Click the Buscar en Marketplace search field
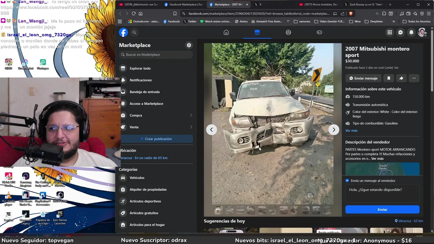Image resolution: width=434 pixels, height=244 pixels. 156,55
